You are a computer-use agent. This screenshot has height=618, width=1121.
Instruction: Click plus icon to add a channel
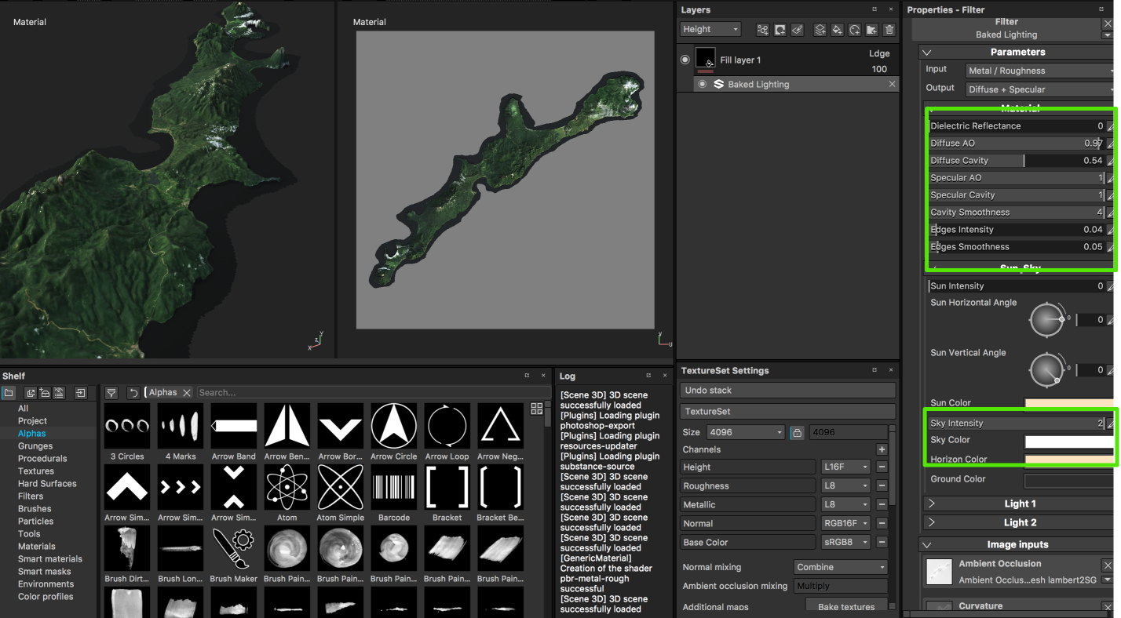tap(882, 449)
